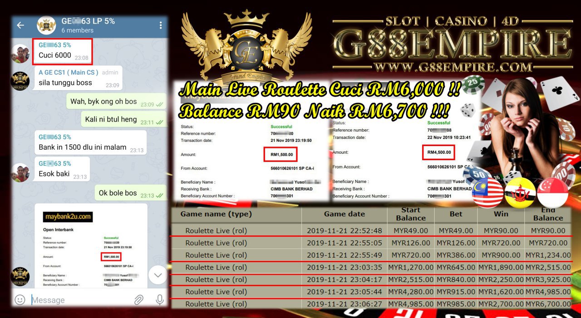Viewport: 581px width, 318px height.
Task: Select Roulette Live row dated 22:55:05
Action: click(x=371, y=243)
